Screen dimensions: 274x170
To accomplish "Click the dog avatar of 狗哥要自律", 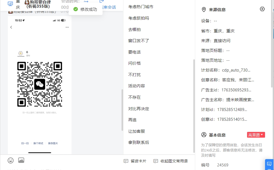I will point(27,2).
